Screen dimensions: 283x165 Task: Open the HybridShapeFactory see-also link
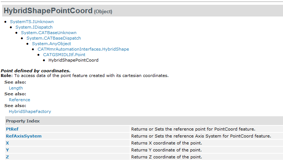click(x=30, y=111)
